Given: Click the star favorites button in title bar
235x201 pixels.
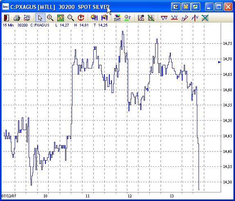Looking at the screenshot, I should tap(186, 7).
